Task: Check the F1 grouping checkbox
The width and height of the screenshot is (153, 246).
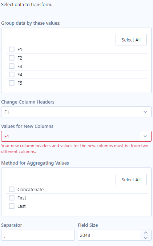Action: click(12, 49)
